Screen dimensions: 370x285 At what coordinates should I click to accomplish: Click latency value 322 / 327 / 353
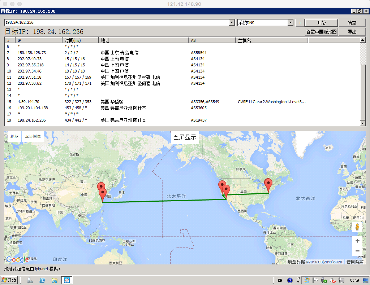coord(78,102)
